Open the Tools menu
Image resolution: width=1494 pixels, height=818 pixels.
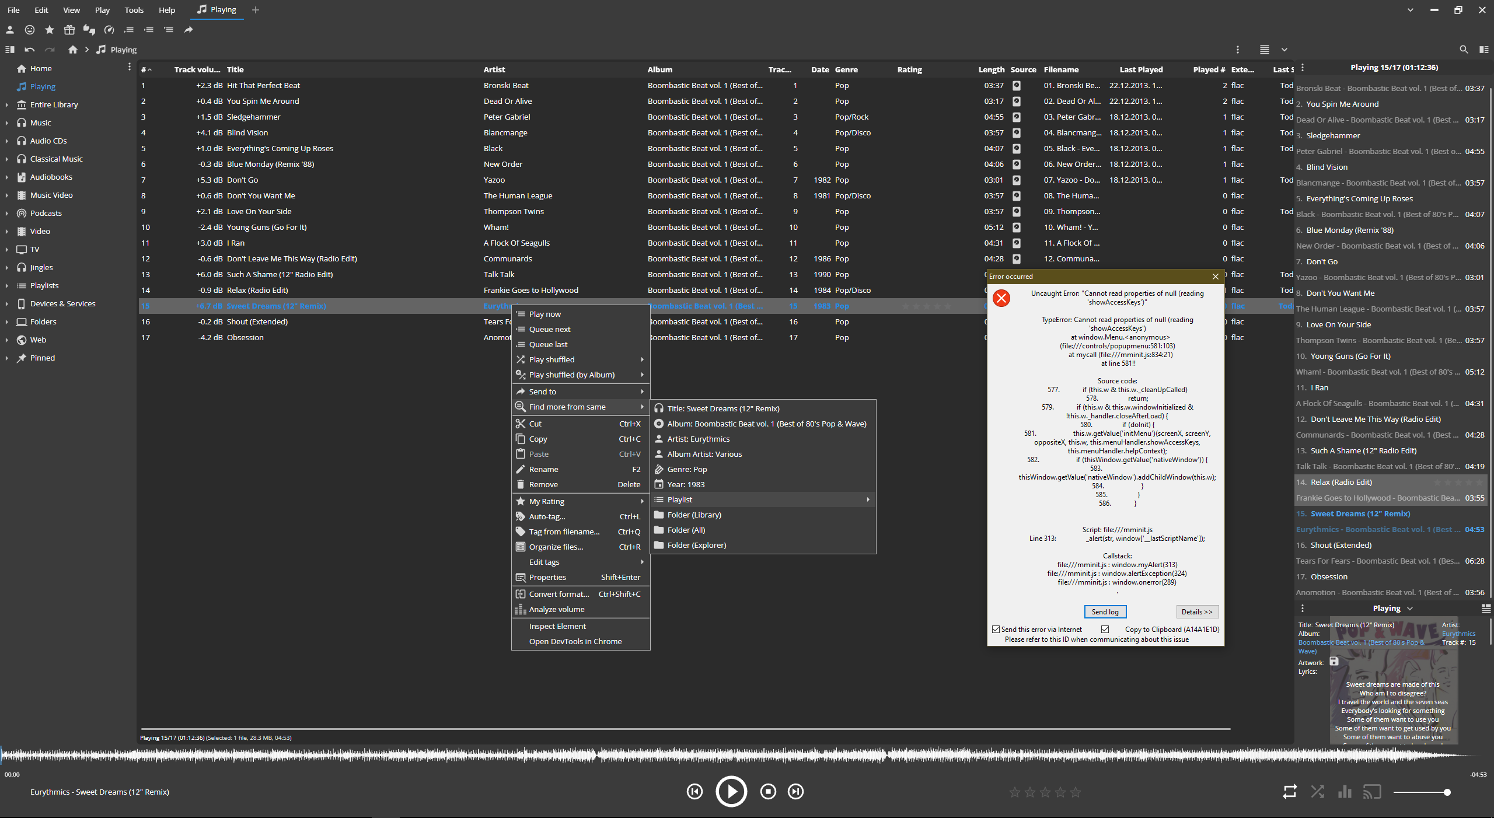(134, 10)
